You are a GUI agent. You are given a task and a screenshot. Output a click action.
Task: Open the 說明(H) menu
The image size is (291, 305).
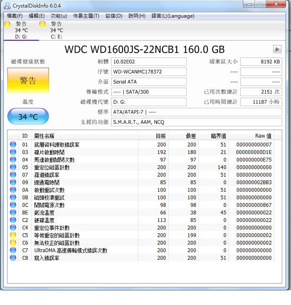click(137, 16)
